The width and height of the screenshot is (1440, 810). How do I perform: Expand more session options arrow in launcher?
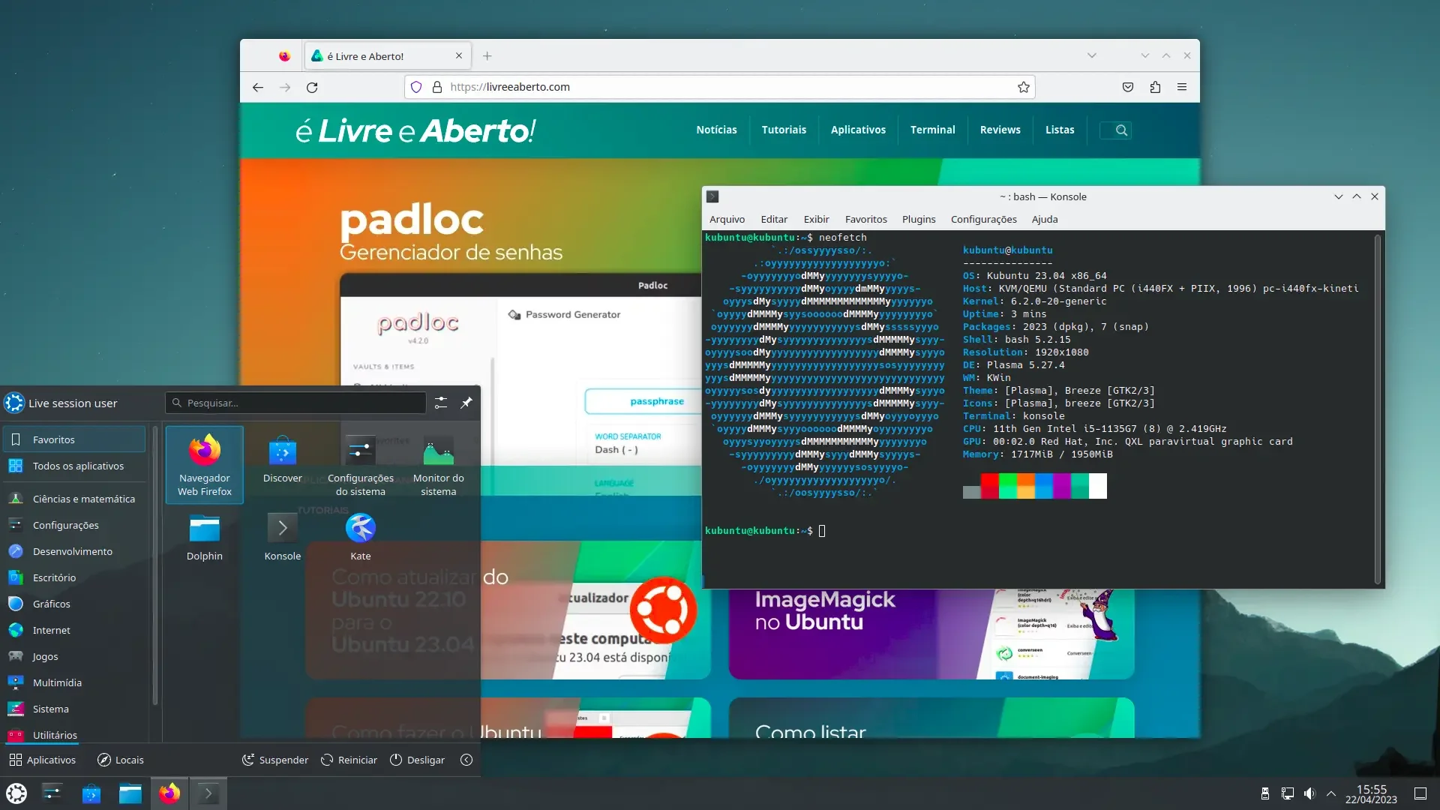466,760
